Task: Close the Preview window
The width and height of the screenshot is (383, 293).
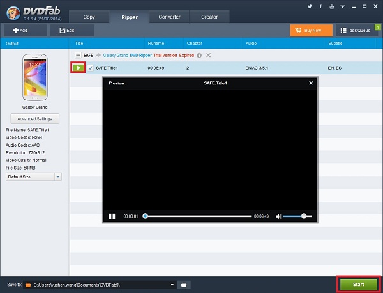Action: coord(311,83)
